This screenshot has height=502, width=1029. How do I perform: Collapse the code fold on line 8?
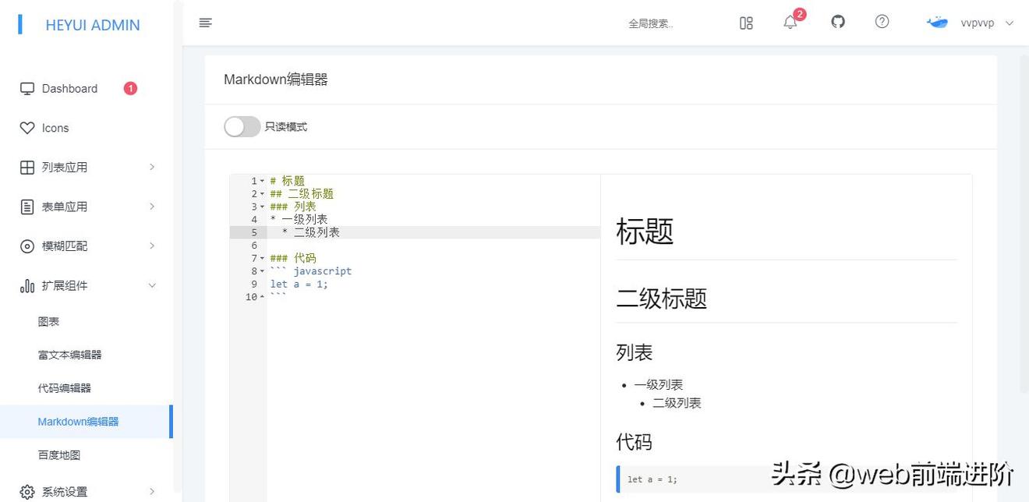(263, 270)
